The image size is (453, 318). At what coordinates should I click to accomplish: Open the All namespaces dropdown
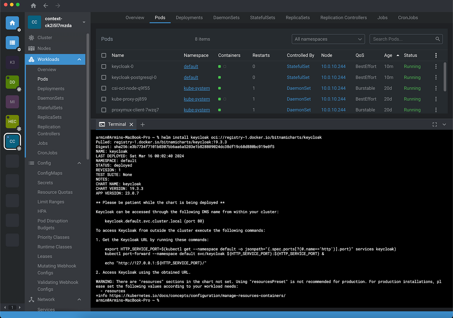pos(328,39)
